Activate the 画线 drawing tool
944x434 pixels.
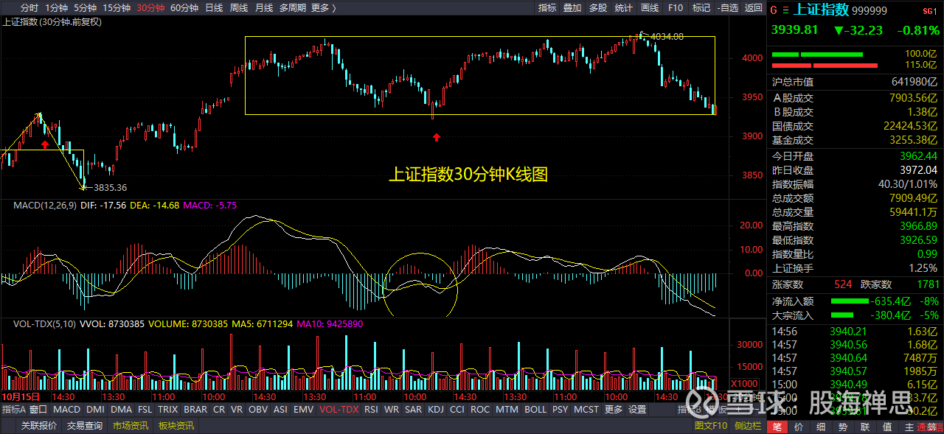650,8
